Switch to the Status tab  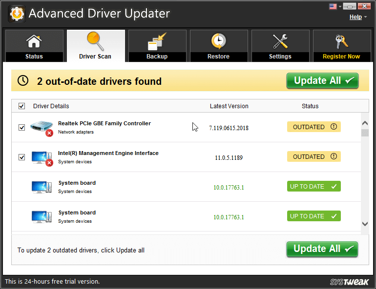point(34,46)
